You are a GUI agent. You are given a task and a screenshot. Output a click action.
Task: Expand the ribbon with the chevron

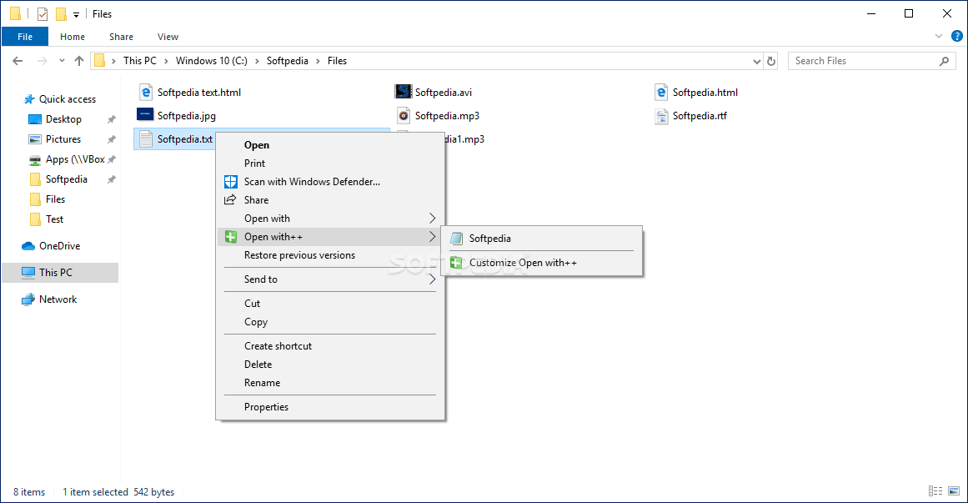pos(939,37)
